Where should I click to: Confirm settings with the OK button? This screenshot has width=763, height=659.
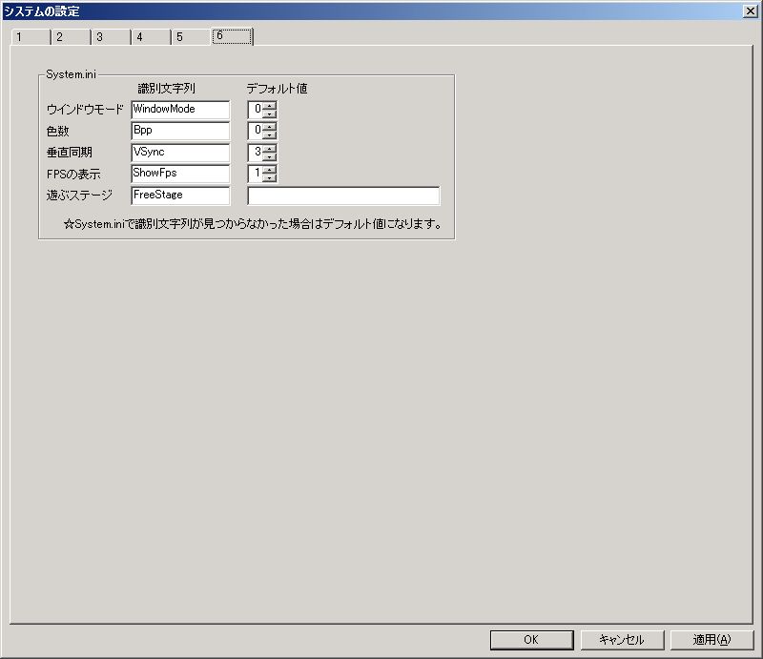532,640
